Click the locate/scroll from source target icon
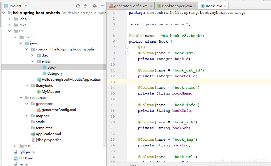 (x=78, y=6)
